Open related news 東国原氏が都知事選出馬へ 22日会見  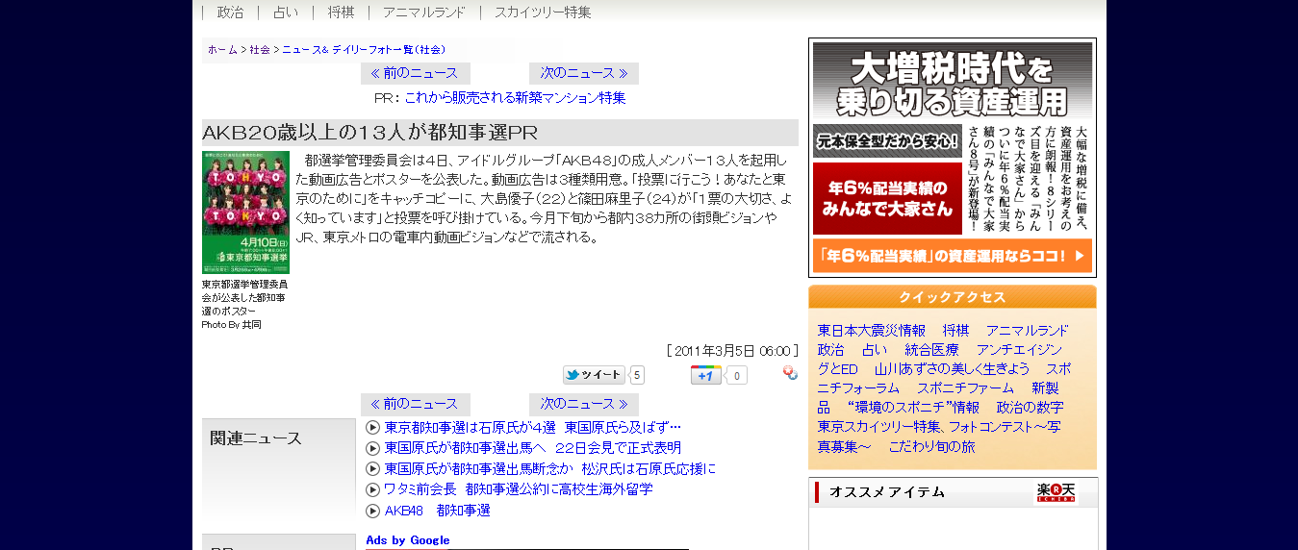click(533, 448)
